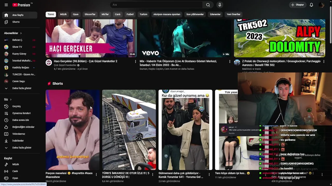Open options for Hacı Gerçekler video
This screenshot has width=332, height=186.
point(135,61)
